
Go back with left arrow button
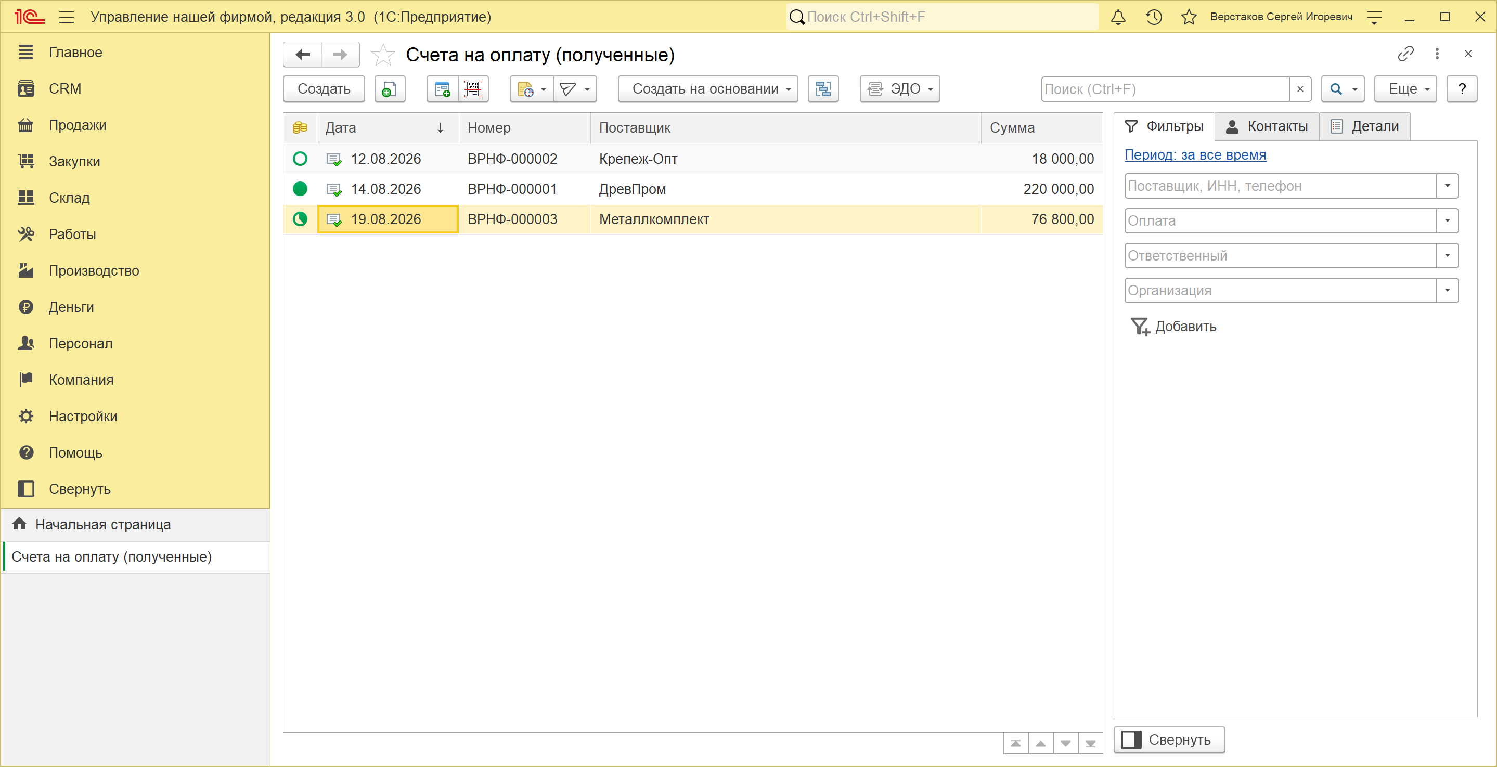pyautogui.click(x=303, y=55)
